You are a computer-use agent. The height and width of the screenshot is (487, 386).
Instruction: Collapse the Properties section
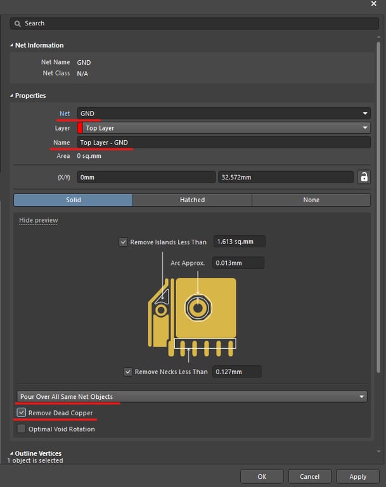pyautogui.click(x=11, y=96)
